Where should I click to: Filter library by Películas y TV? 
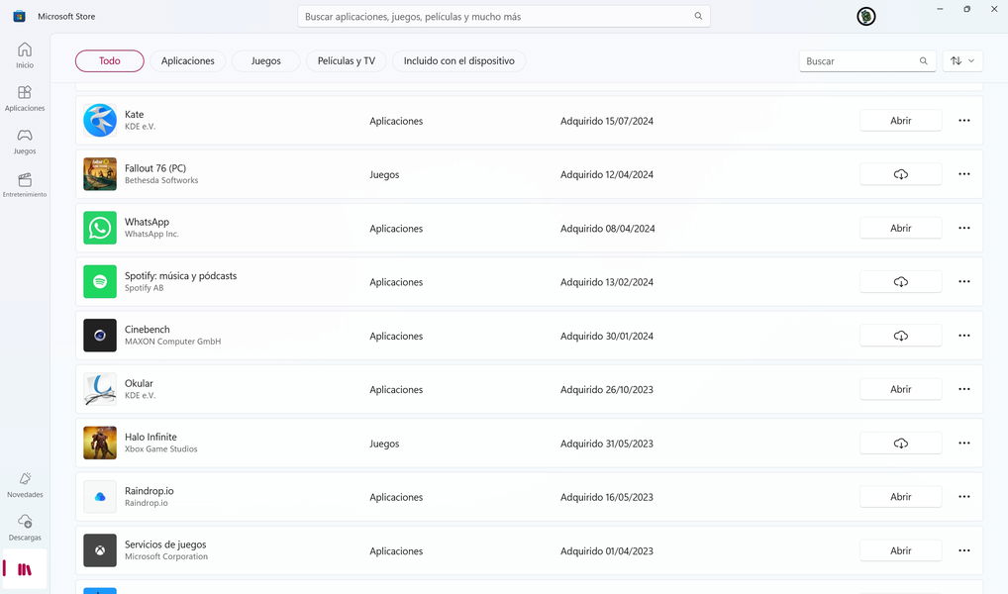coord(346,61)
